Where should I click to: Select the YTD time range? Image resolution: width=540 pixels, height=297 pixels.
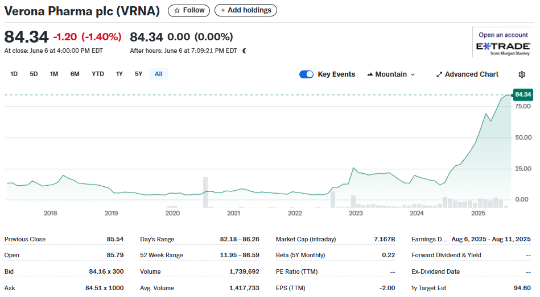pos(98,74)
